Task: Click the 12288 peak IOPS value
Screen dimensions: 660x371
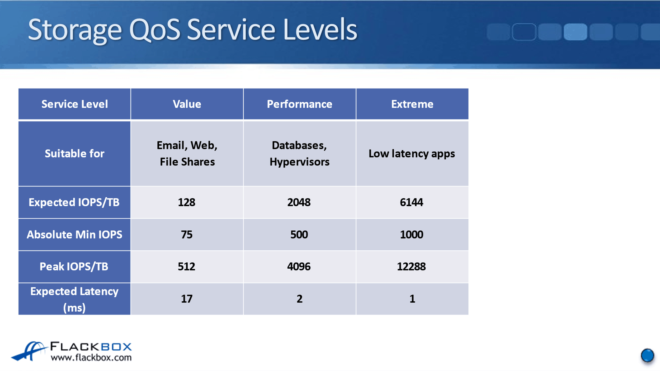Action: [411, 267]
